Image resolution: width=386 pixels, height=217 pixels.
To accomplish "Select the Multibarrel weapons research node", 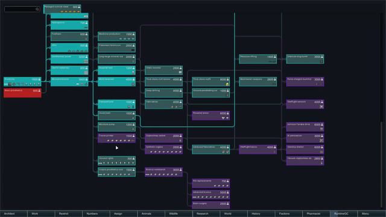I will click(x=258, y=82).
